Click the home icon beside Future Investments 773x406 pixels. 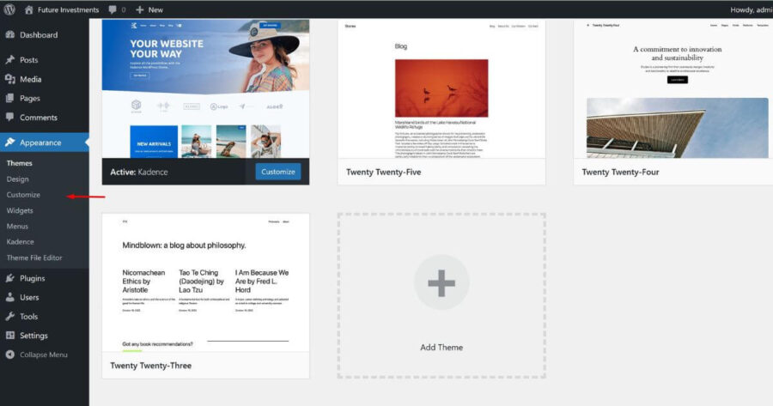[x=28, y=9]
